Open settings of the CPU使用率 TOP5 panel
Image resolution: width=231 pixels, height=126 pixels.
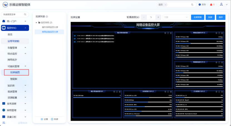(216, 92)
